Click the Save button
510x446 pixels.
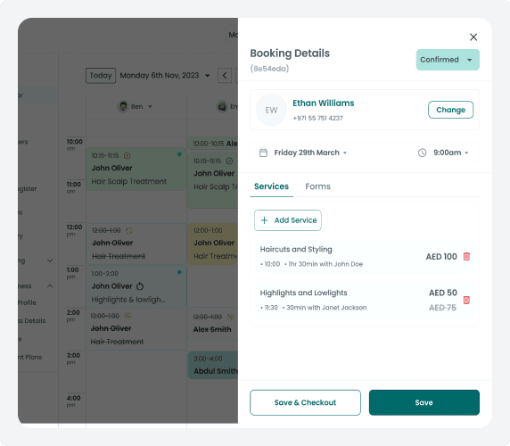point(424,402)
